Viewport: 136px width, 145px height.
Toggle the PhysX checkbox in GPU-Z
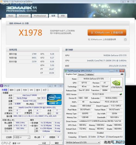[x=98, y=137]
